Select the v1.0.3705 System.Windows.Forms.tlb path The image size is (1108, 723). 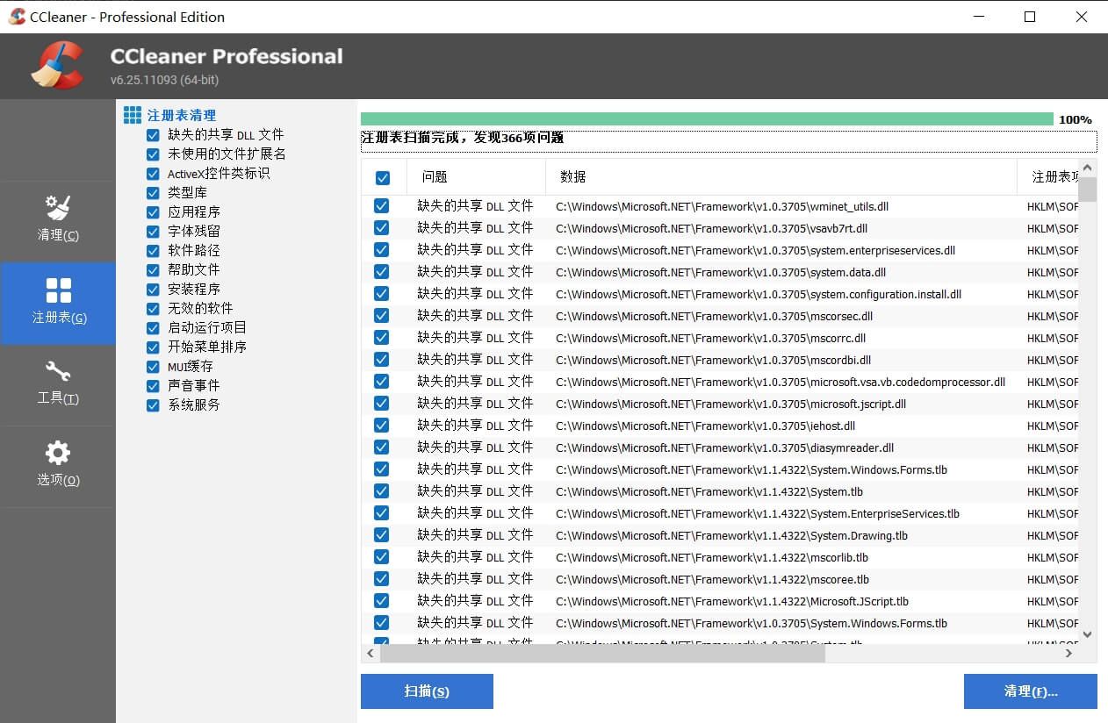(752, 624)
